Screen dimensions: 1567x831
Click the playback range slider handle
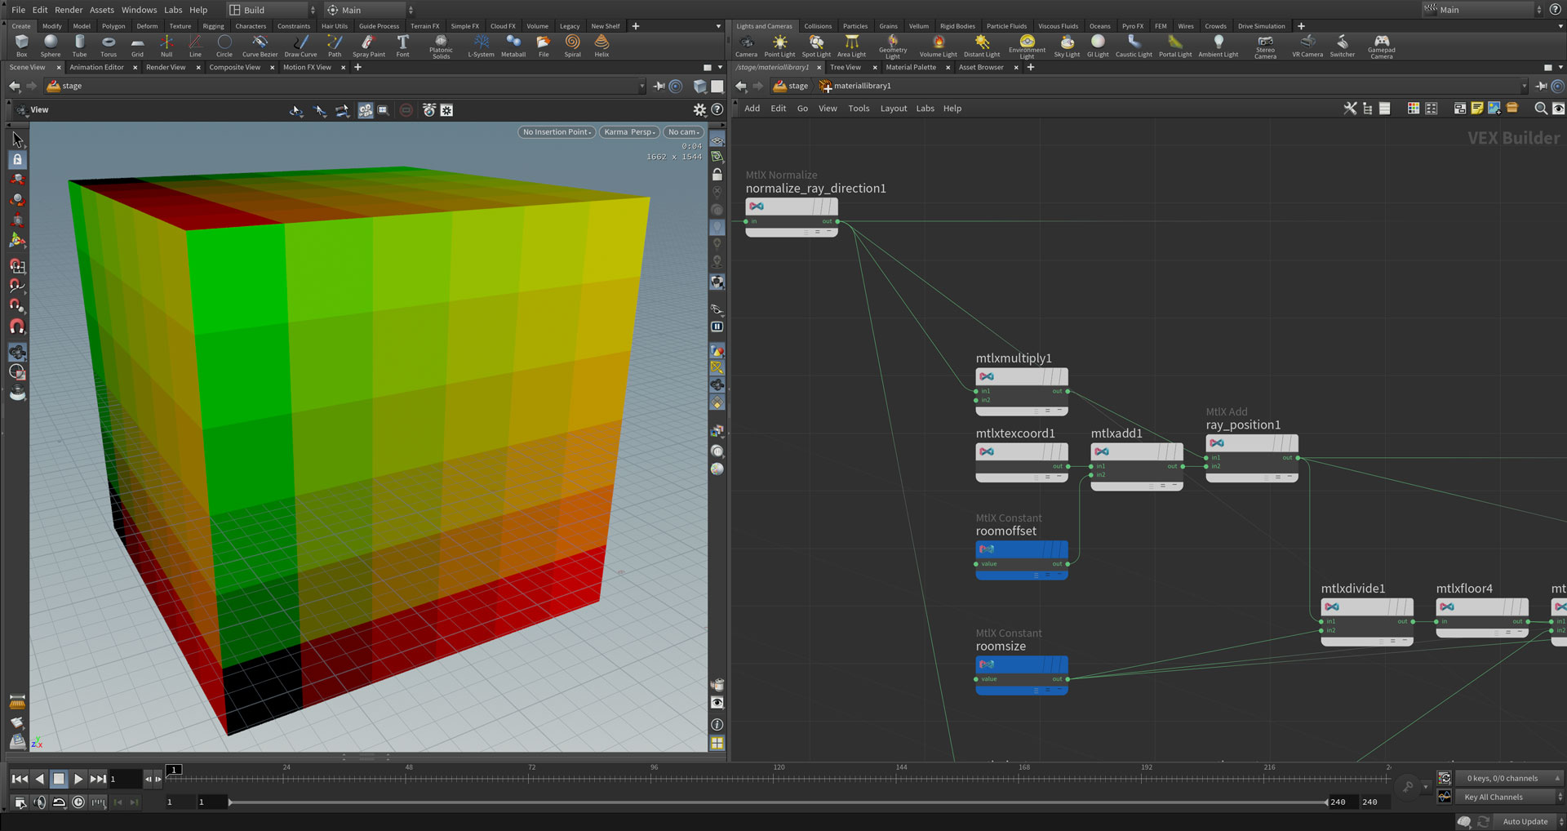(230, 802)
